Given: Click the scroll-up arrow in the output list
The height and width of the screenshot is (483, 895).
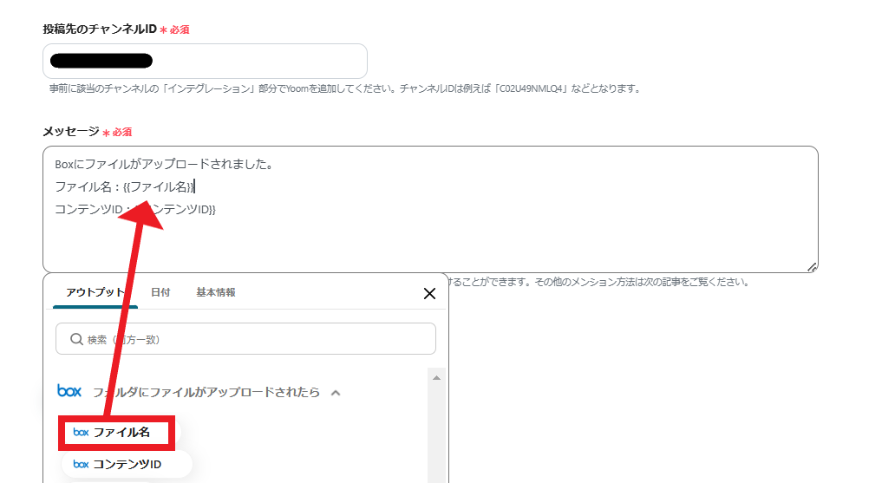Looking at the screenshot, I should [436, 378].
